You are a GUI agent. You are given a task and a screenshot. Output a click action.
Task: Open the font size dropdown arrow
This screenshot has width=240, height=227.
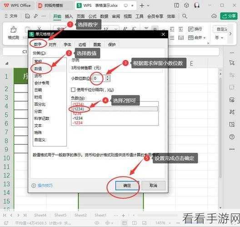point(116,29)
